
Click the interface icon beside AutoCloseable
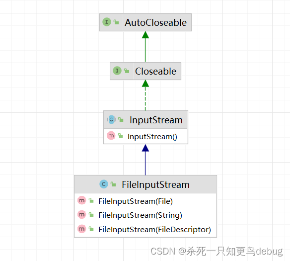click(x=107, y=22)
